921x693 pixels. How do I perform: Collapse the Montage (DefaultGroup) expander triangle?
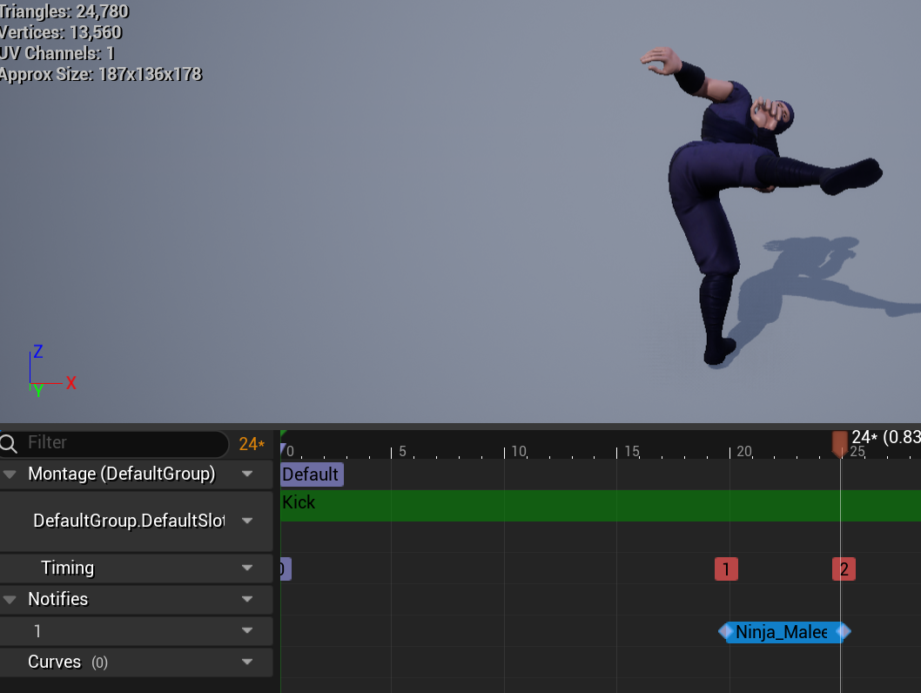click(10, 474)
